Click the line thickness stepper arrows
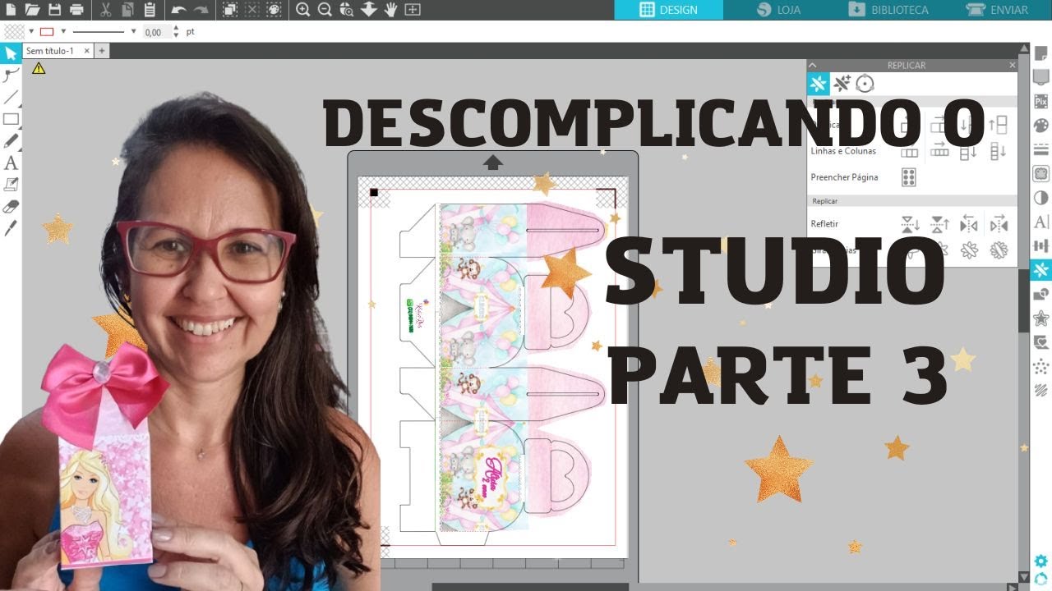Image resolution: width=1052 pixels, height=591 pixels. (177, 32)
